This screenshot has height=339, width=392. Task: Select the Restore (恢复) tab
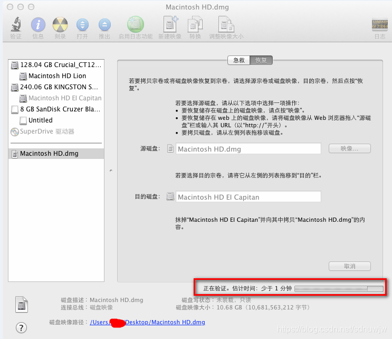[x=261, y=60]
